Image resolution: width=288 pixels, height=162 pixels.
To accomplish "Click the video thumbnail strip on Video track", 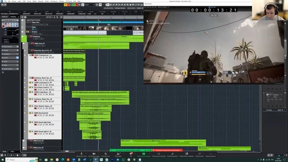I will (x=103, y=28).
